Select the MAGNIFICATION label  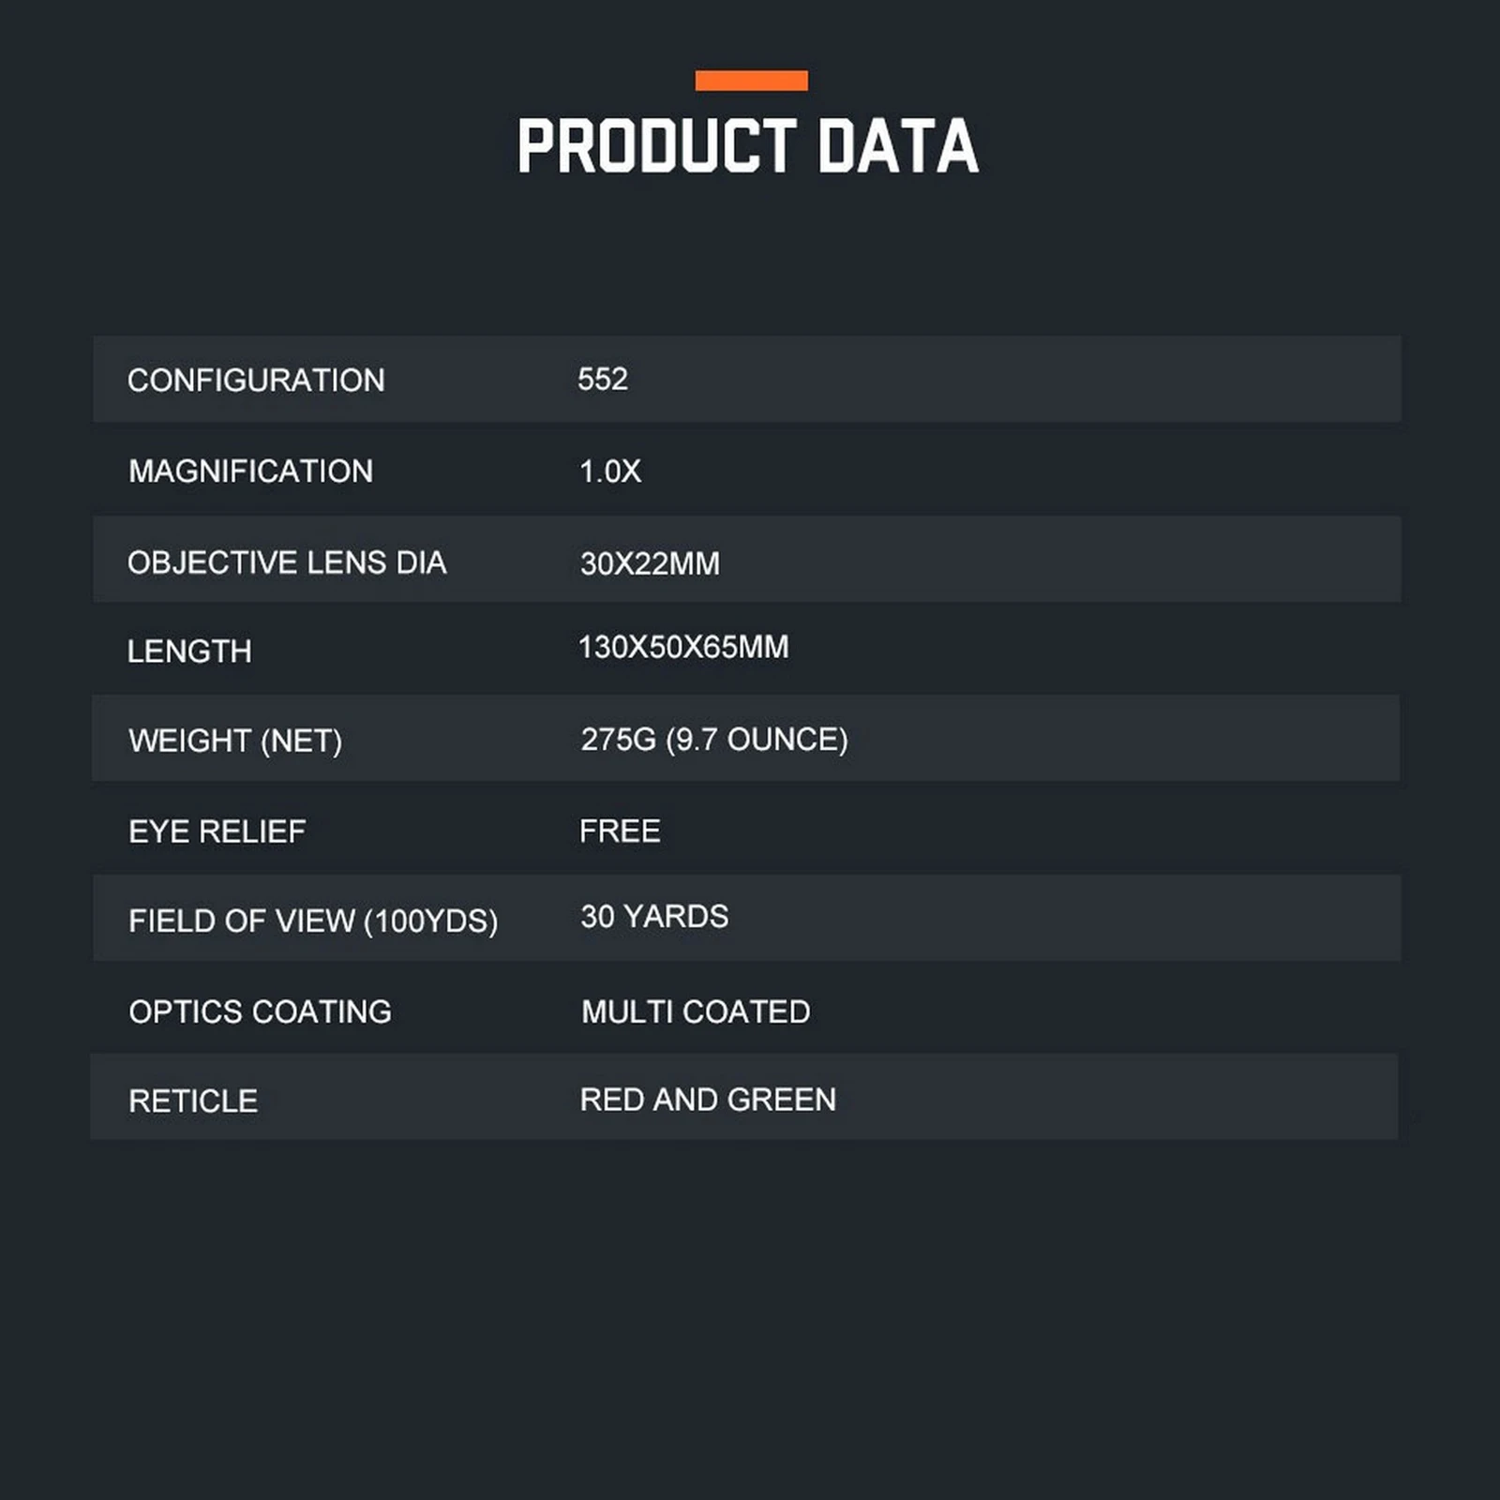250,471
